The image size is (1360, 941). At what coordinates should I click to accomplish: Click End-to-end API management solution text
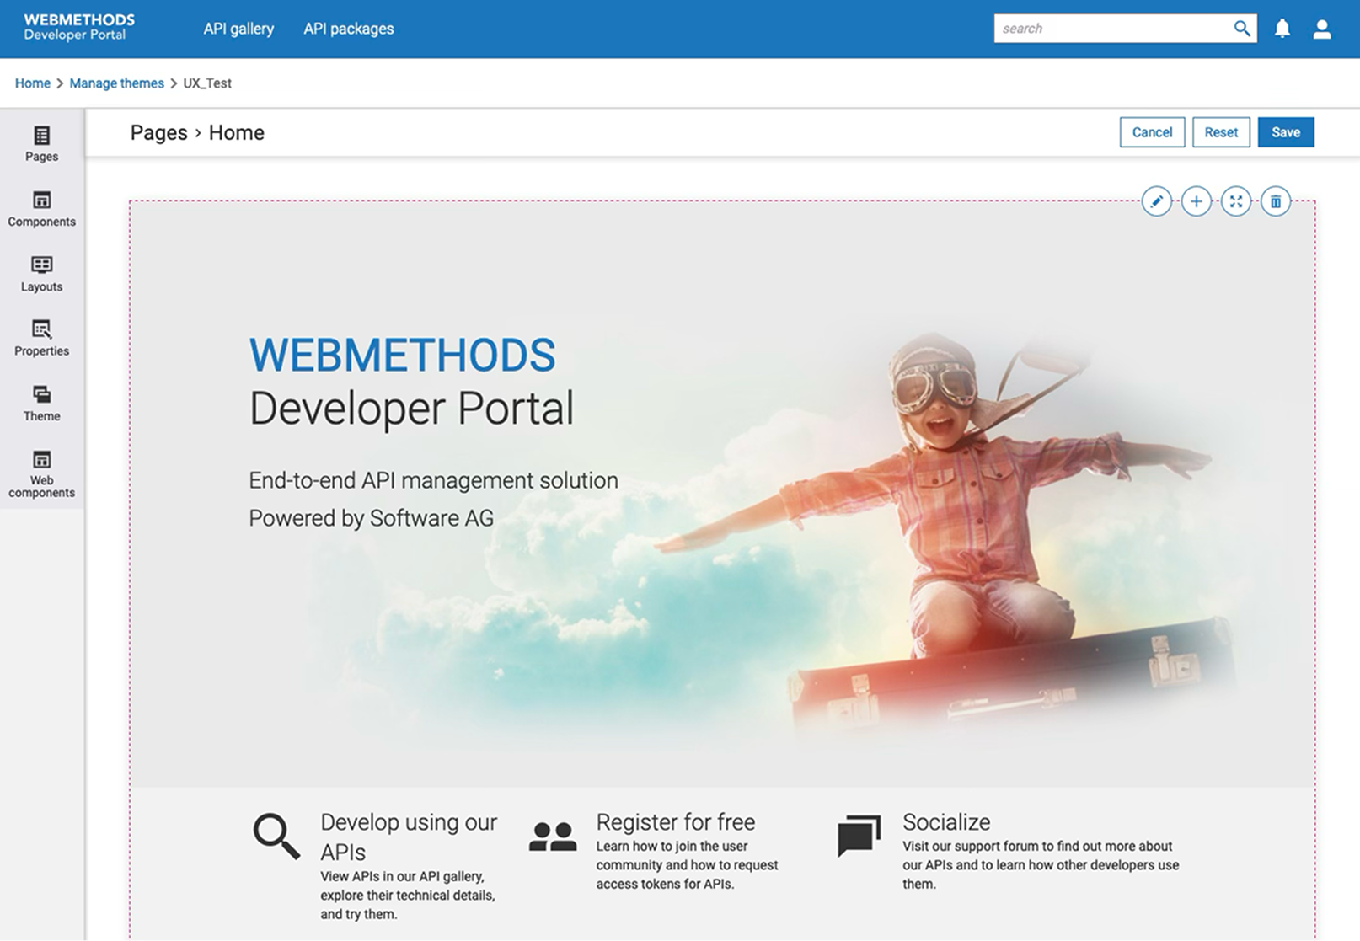[433, 480]
